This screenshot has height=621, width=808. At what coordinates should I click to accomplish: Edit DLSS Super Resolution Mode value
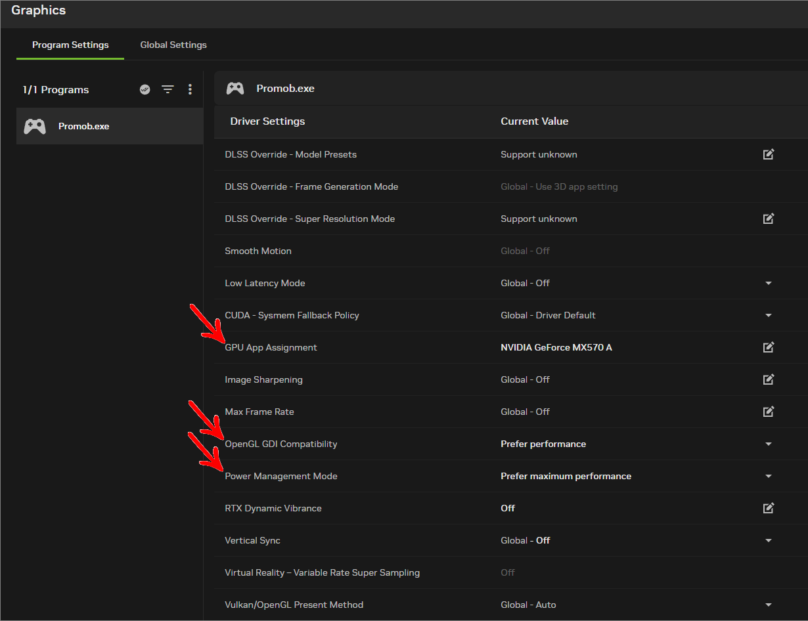tap(769, 219)
